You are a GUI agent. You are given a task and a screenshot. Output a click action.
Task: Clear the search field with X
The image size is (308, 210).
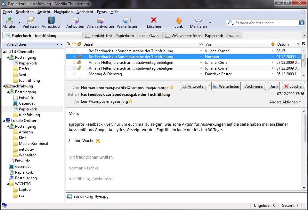click(302, 23)
